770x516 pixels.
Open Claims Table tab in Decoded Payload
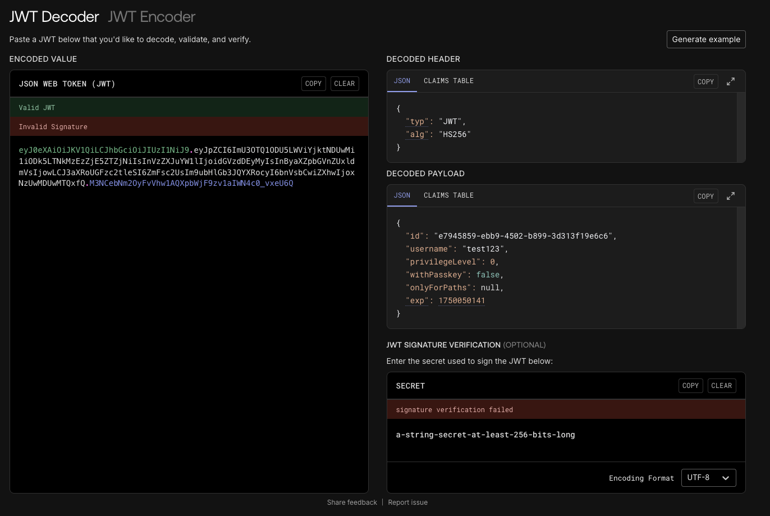(448, 195)
